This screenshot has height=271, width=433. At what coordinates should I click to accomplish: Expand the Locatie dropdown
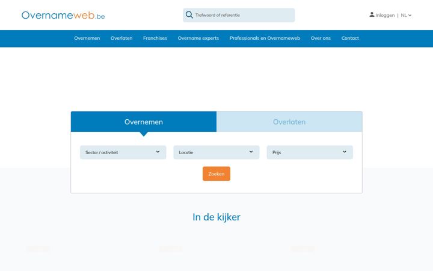tap(216, 152)
